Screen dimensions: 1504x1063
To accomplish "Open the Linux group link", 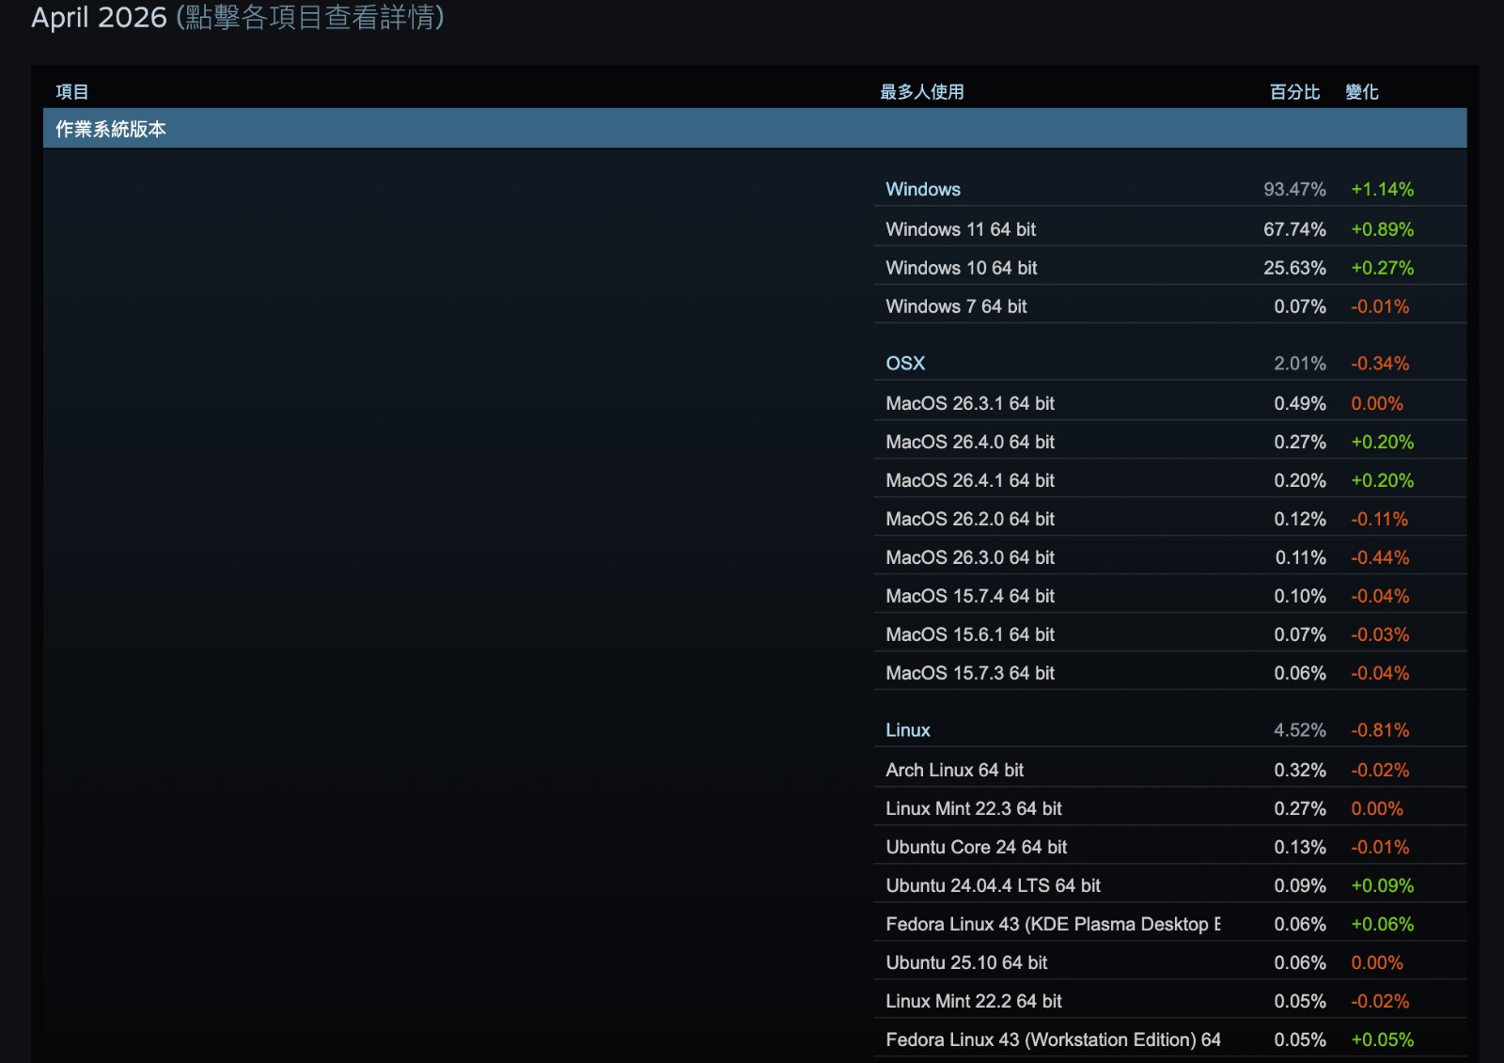I will tap(908, 730).
